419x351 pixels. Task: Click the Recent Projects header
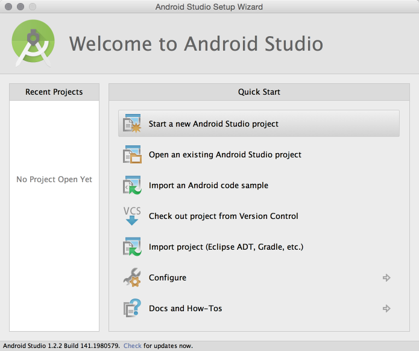pyautogui.click(x=54, y=92)
